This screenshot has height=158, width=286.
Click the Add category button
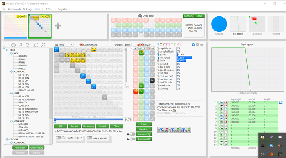click(36, 148)
